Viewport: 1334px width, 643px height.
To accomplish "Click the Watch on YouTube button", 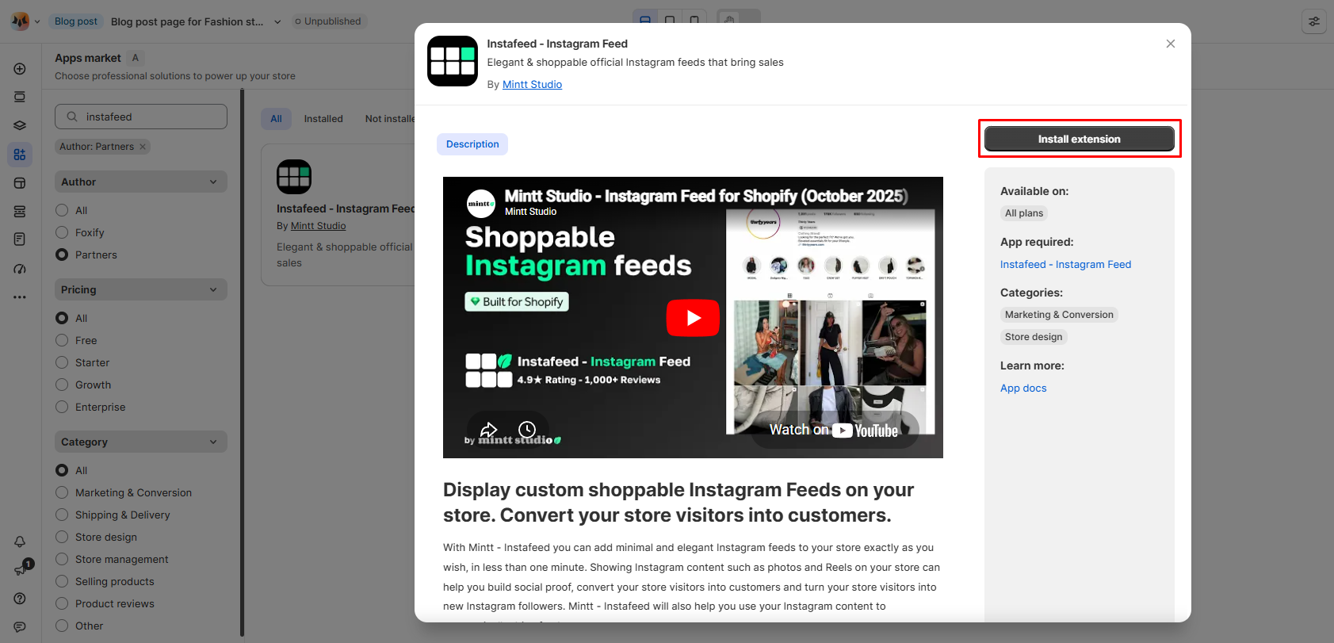I will tap(834, 430).
